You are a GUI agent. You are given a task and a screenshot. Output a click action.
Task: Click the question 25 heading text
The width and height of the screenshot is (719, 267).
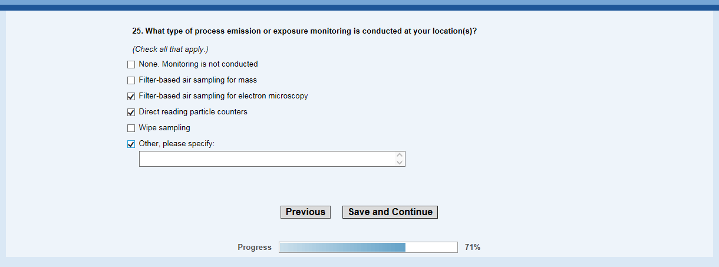coord(304,31)
